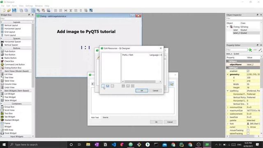Image resolution: width=263 pixels, height=148 pixels.
Task: Click OK in the Edit Resources dialog
Action: pyautogui.click(x=142, y=90)
